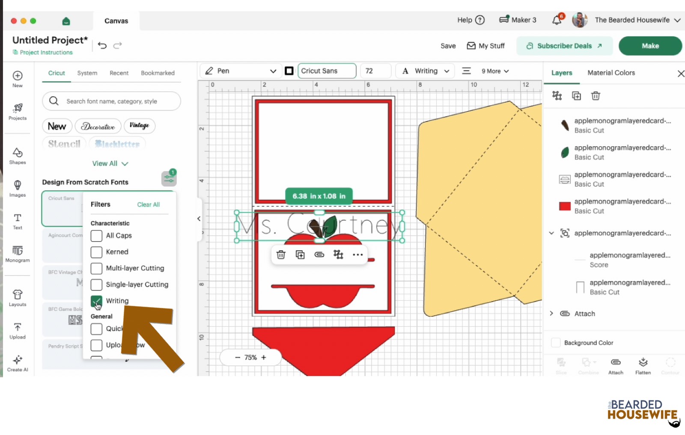The width and height of the screenshot is (685, 435).
Task: Open the Monogram tool
Action: click(18, 254)
